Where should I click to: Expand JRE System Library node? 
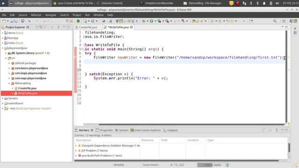click(6, 53)
